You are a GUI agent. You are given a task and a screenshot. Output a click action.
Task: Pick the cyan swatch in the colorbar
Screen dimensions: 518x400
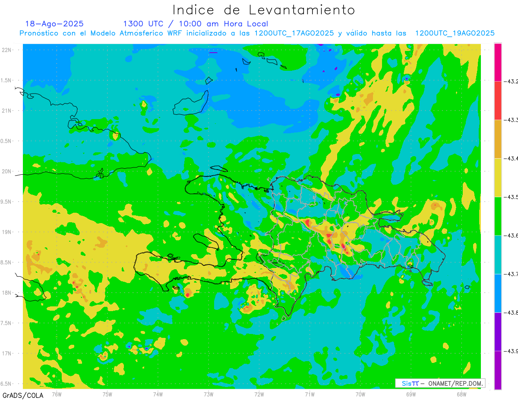[498, 254]
